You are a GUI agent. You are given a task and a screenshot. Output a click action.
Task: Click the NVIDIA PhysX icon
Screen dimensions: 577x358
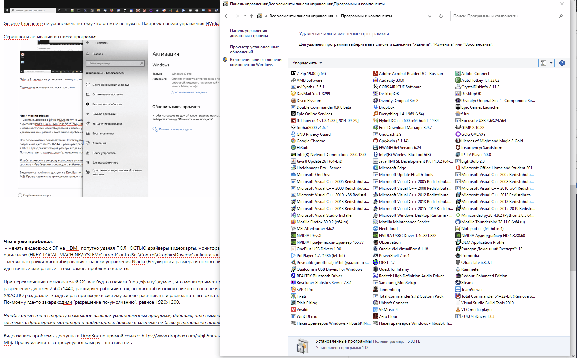(x=293, y=236)
